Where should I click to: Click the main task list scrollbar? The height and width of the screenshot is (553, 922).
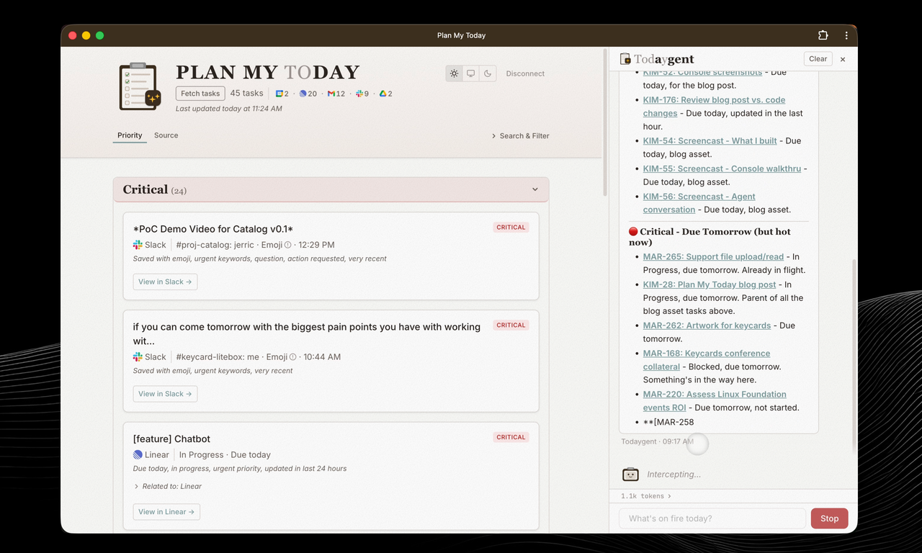pos(604,122)
